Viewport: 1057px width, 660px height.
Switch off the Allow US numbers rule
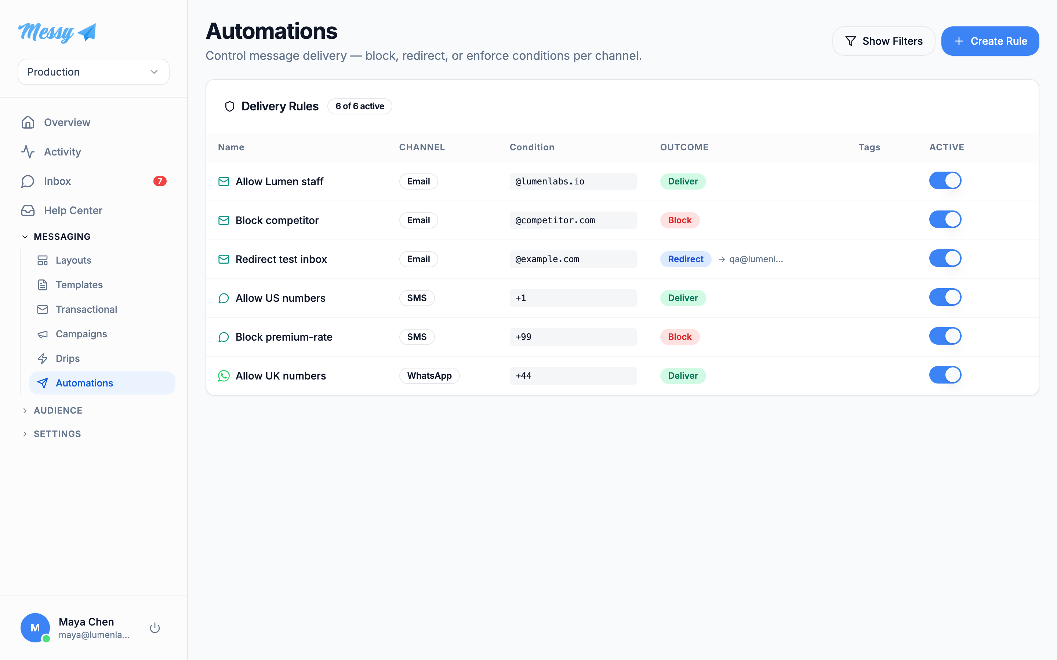(945, 297)
